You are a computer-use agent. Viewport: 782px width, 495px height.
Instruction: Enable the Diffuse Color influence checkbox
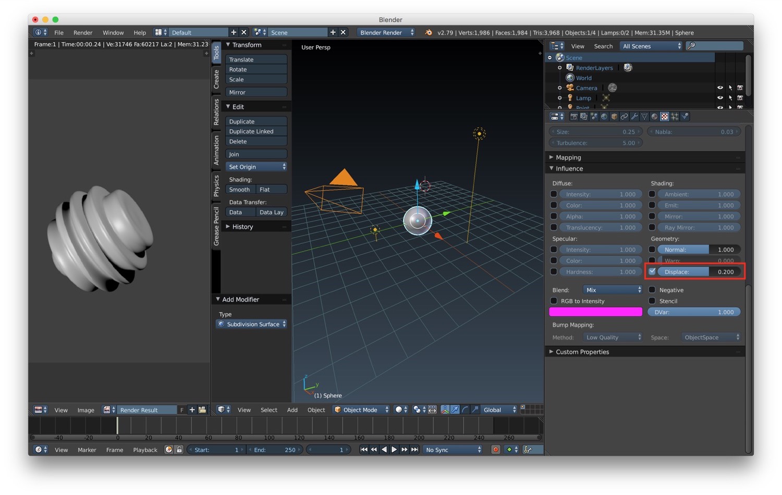(x=554, y=205)
